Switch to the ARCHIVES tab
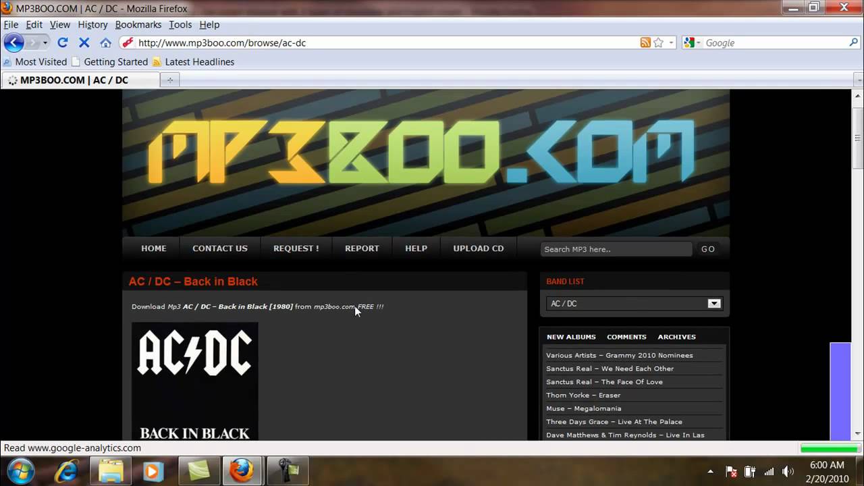Screen dimensions: 864x486 click(676, 337)
